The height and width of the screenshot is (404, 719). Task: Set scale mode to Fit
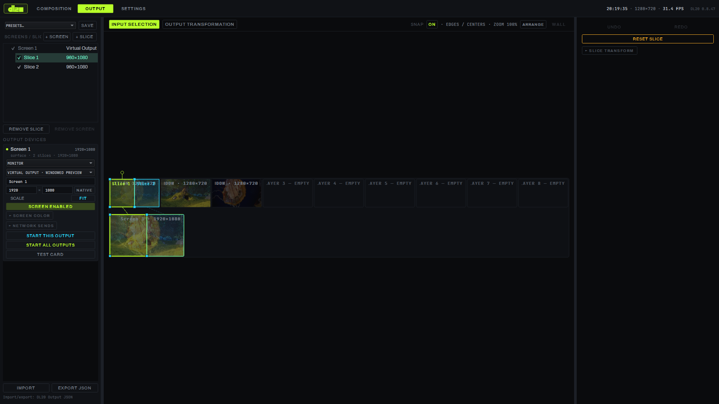(x=83, y=198)
